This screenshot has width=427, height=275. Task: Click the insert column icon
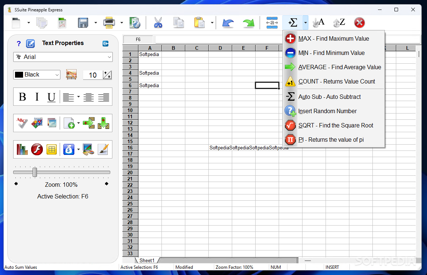pyautogui.click(x=104, y=123)
